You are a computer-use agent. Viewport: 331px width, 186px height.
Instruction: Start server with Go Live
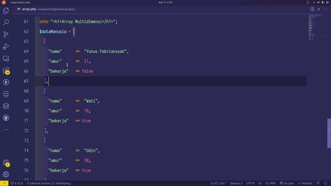(287, 183)
